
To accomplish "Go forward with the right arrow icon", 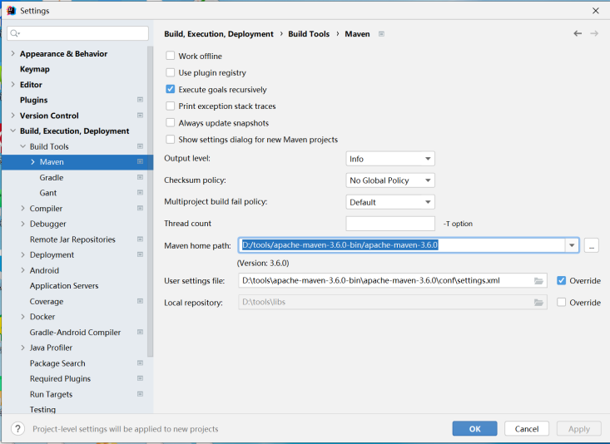I will click(594, 33).
